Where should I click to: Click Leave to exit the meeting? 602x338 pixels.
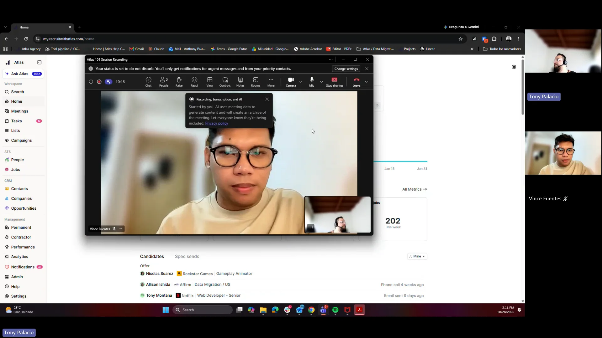[356, 82]
